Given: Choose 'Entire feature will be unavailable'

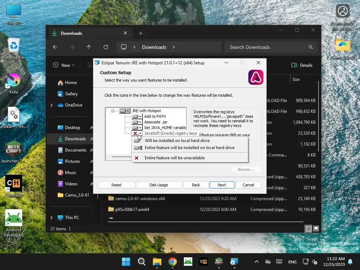Looking at the screenshot, I should (175, 158).
